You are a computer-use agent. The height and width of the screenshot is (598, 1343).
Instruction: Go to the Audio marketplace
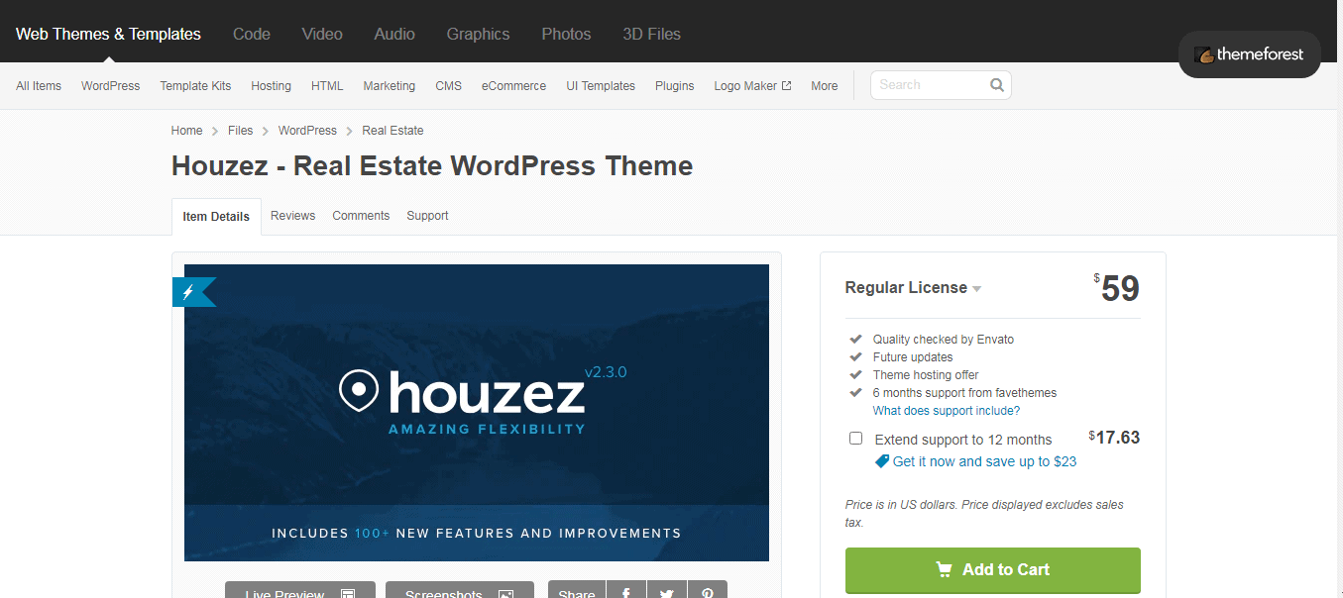pos(394,34)
